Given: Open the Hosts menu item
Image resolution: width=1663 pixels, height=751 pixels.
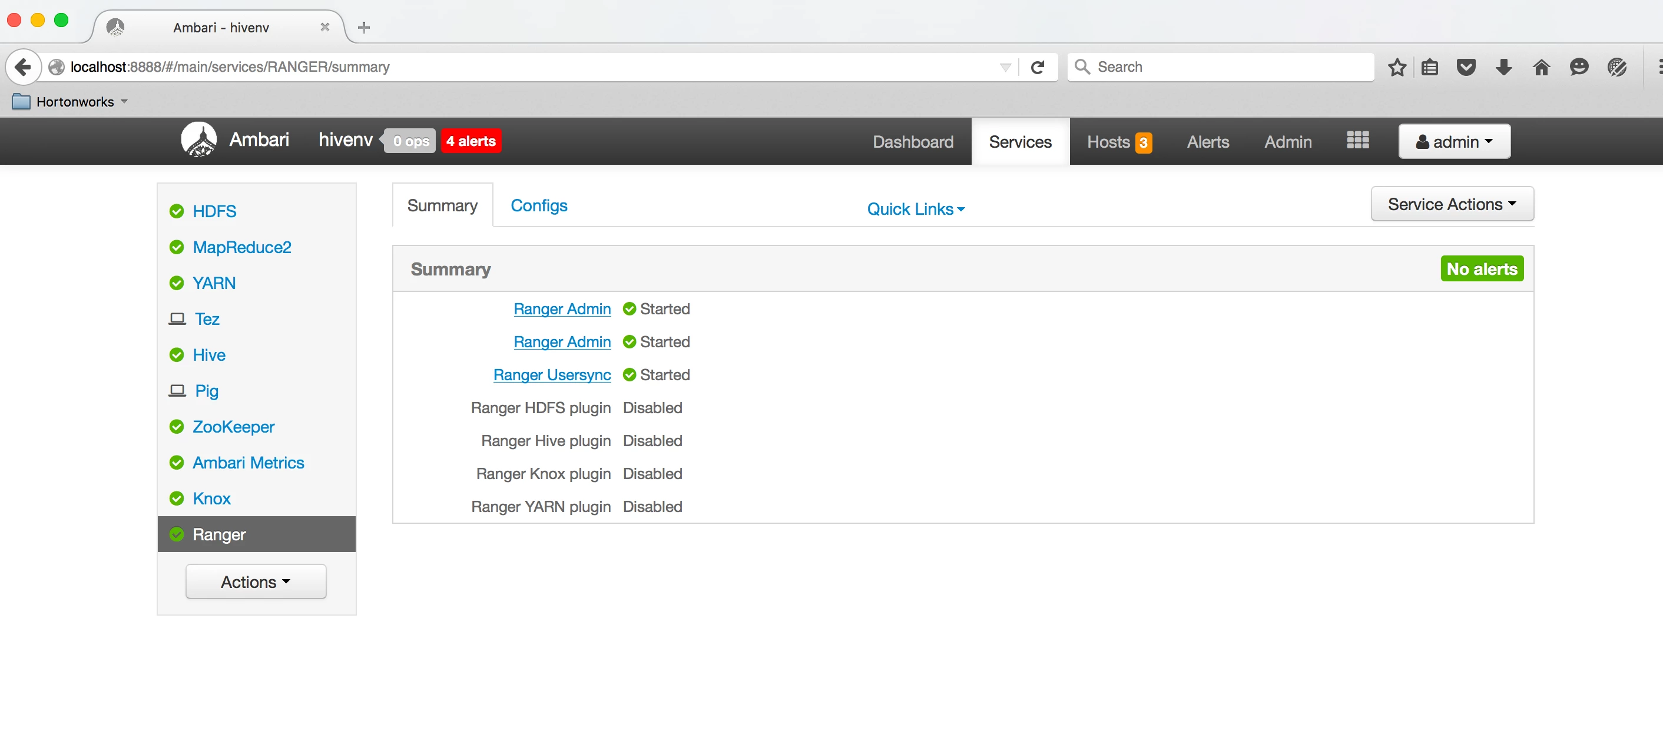Looking at the screenshot, I should [x=1119, y=141].
